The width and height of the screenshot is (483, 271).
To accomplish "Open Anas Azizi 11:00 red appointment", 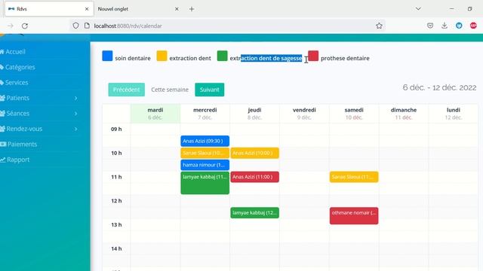I will 255,177.
